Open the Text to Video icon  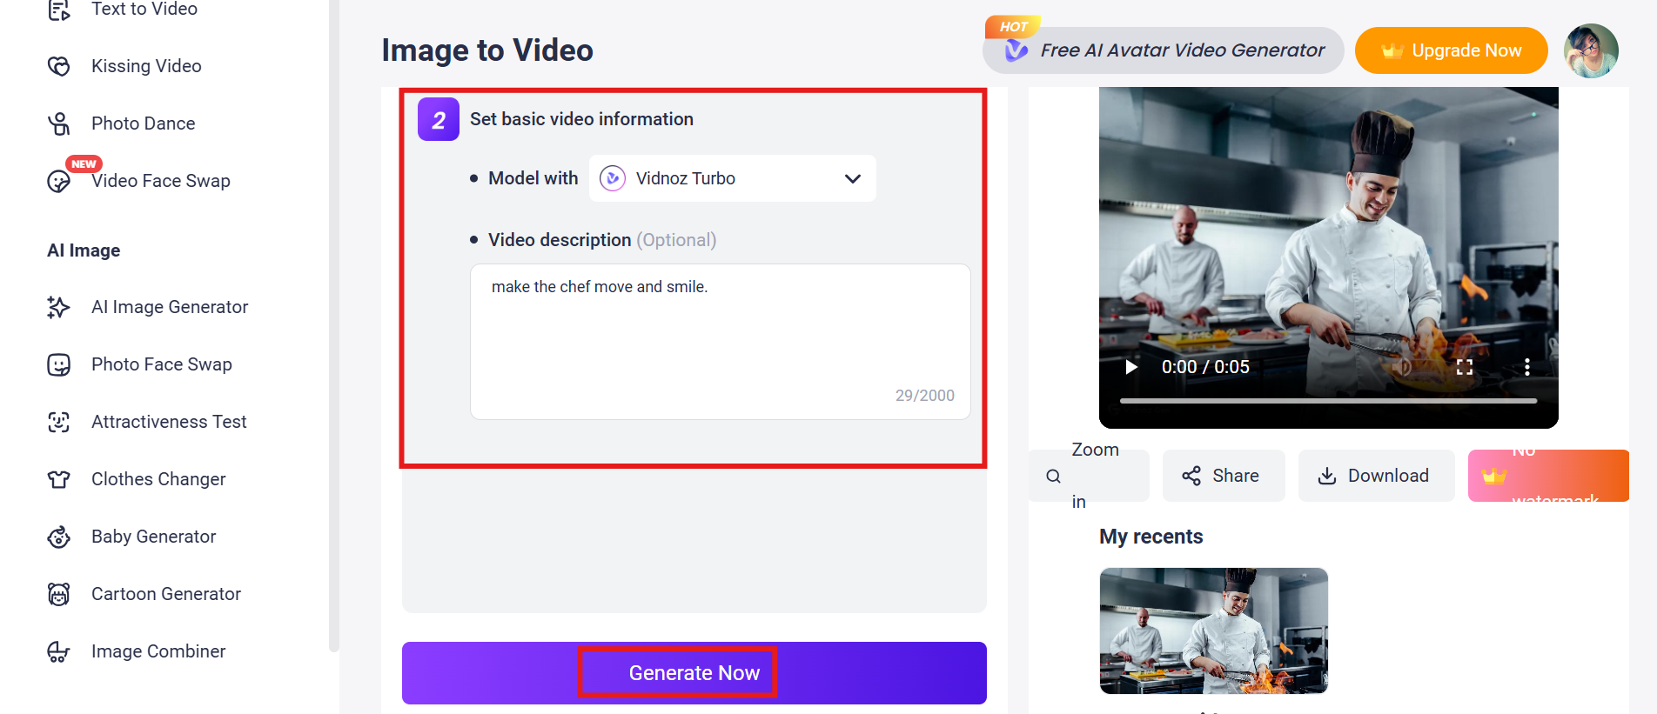tap(58, 10)
